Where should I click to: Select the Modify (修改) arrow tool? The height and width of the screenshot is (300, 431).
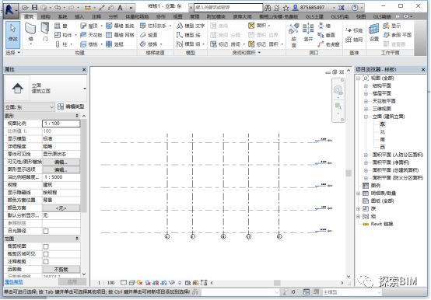(x=12, y=34)
